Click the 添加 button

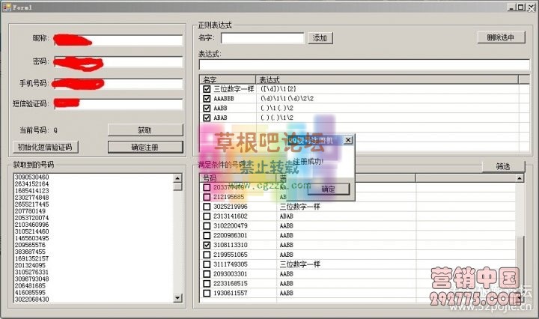pyautogui.click(x=320, y=37)
